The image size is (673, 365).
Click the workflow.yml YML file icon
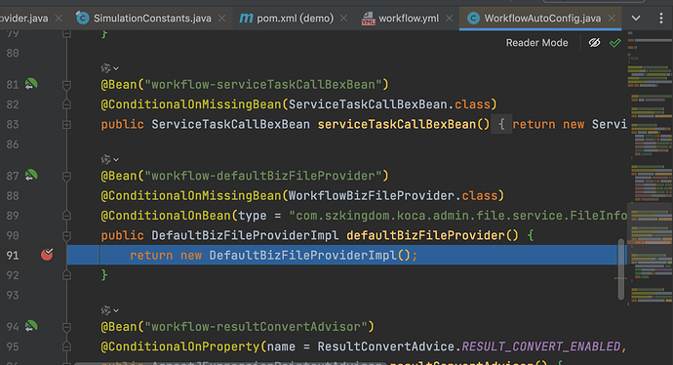pos(369,18)
